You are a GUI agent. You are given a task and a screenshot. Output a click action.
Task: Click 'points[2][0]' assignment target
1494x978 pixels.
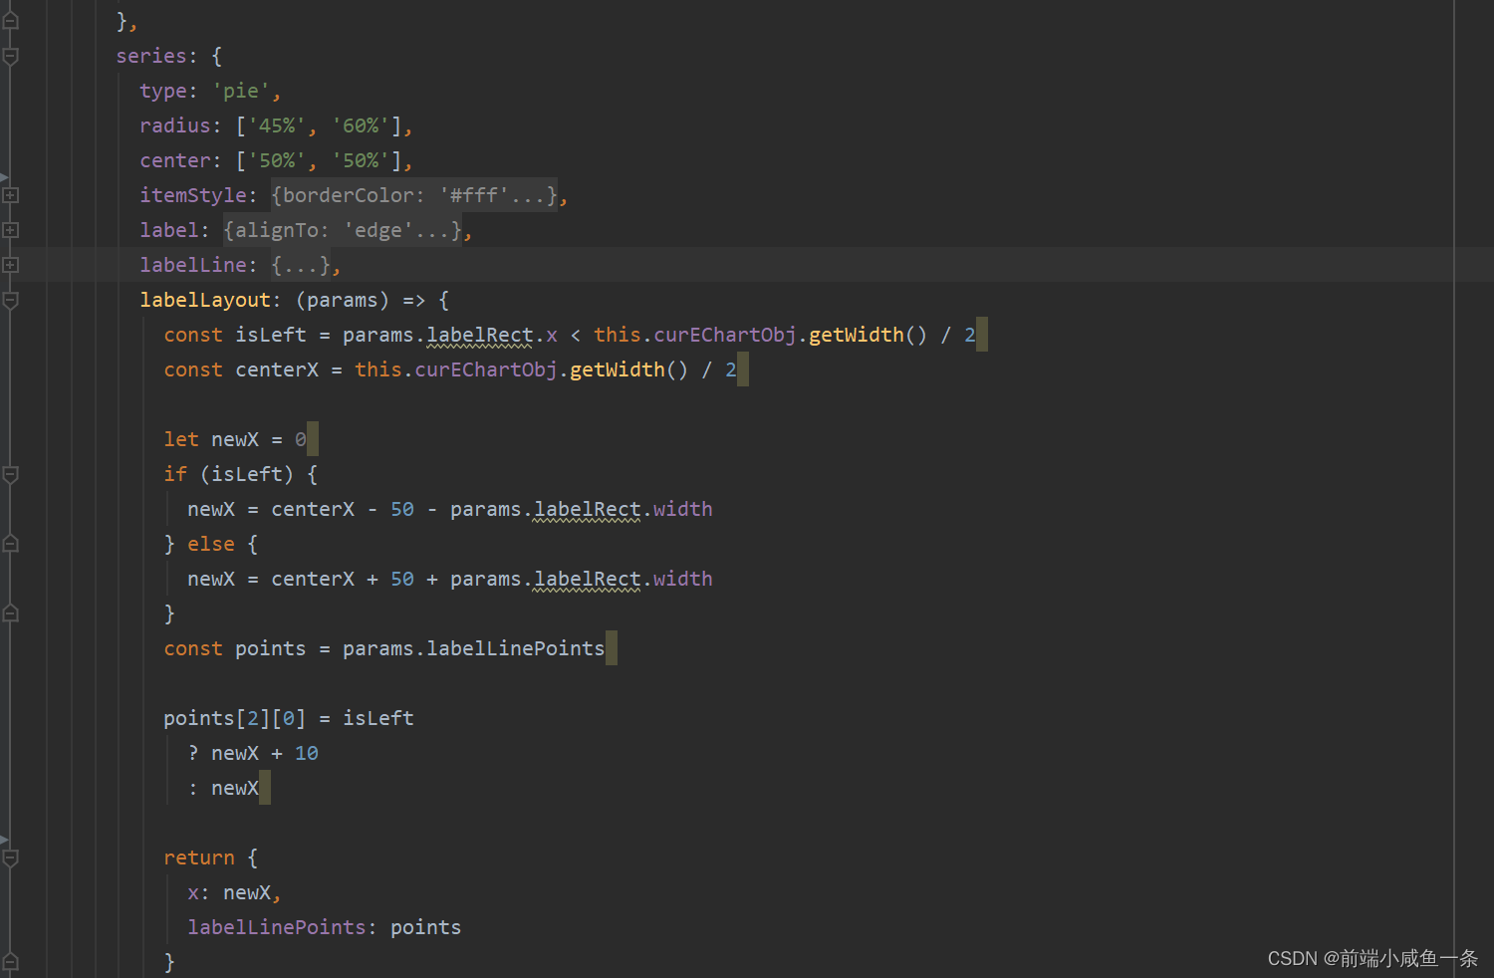point(235,718)
